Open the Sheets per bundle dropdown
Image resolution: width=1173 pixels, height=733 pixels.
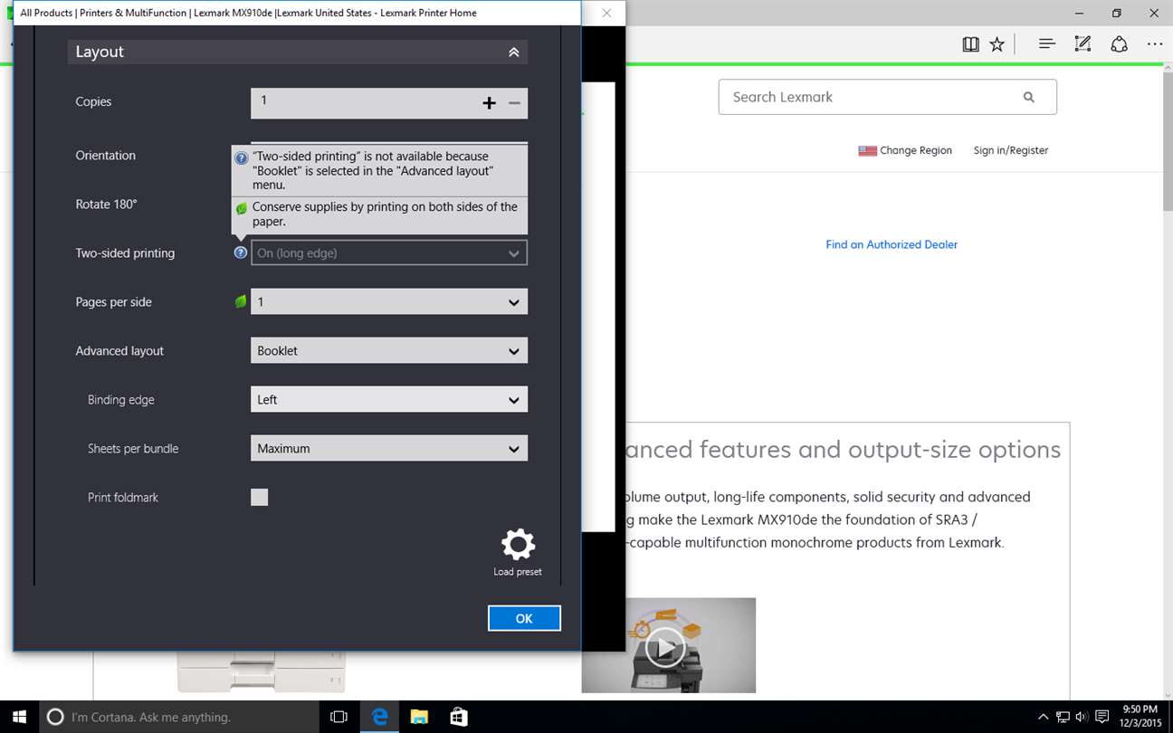click(x=389, y=449)
